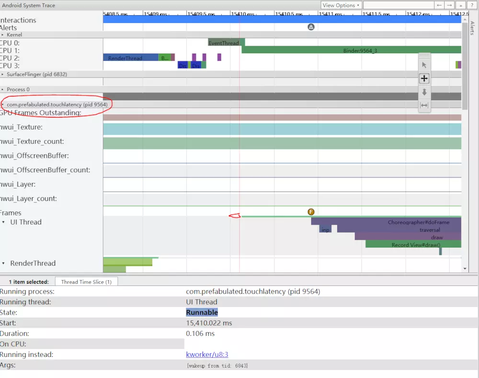The width and height of the screenshot is (479, 378).
Task: Click the search input field
Action: click(x=399, y=5)
